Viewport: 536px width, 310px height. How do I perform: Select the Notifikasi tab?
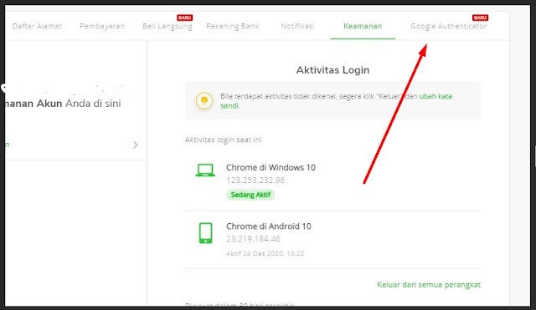click(x=297, y=26)
